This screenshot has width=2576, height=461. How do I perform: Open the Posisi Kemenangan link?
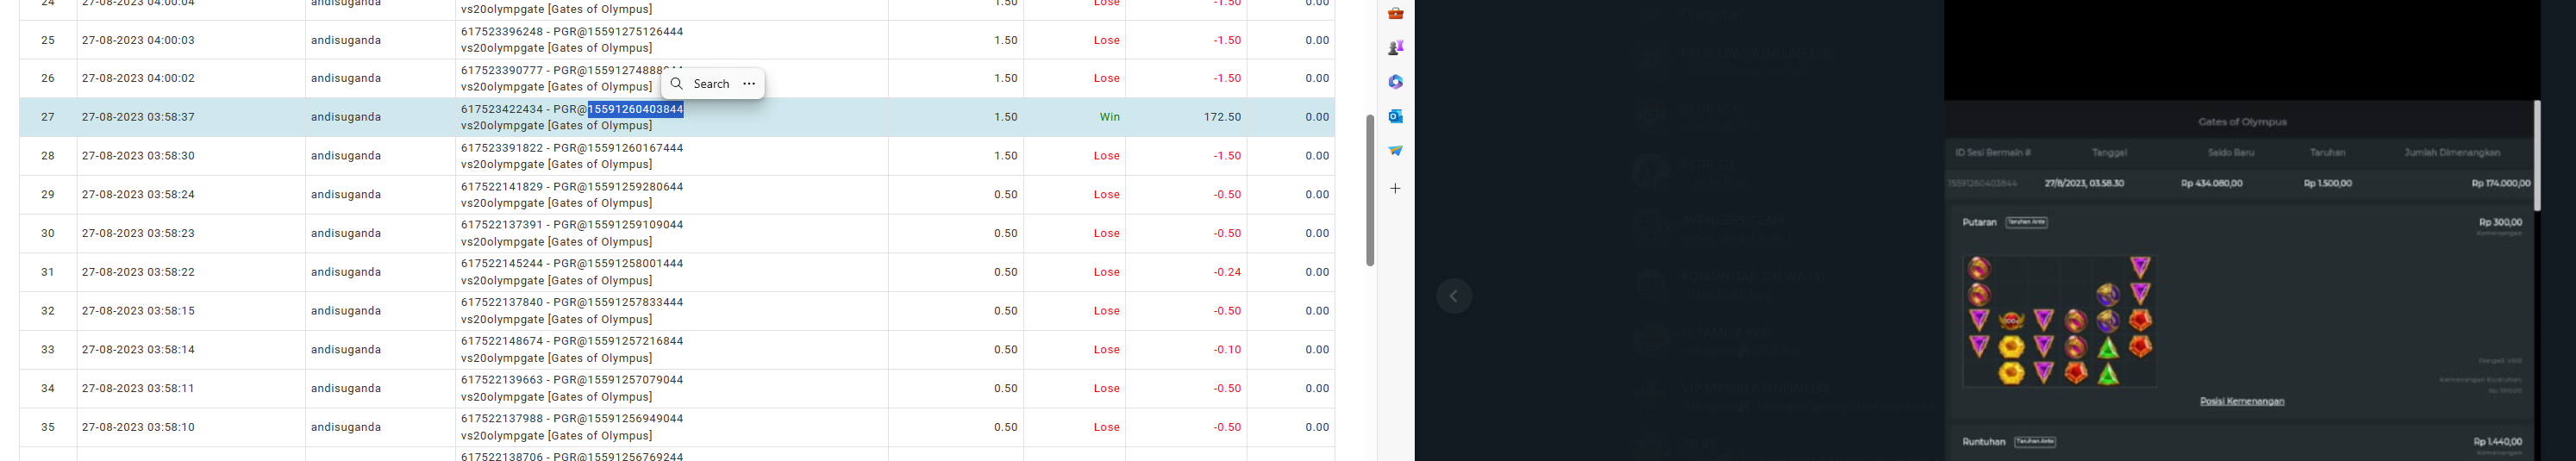[2242, 401]
